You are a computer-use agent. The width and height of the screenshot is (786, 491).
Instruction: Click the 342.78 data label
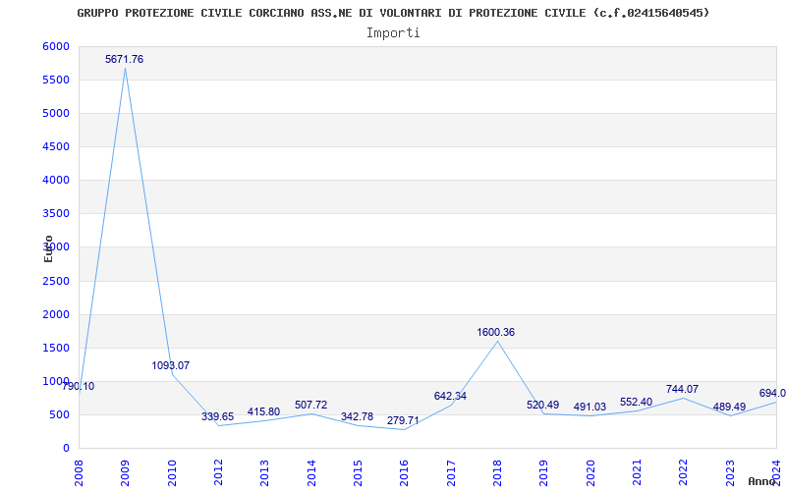tap(357, 416)
